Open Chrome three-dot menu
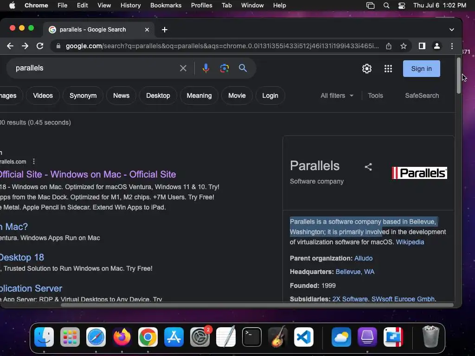 (x=452, y=46)
